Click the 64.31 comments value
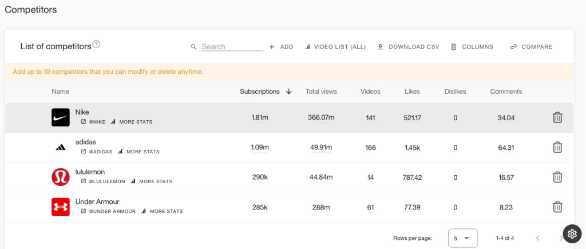Viewport: 586px width, 249px height. tap(506, 148)
